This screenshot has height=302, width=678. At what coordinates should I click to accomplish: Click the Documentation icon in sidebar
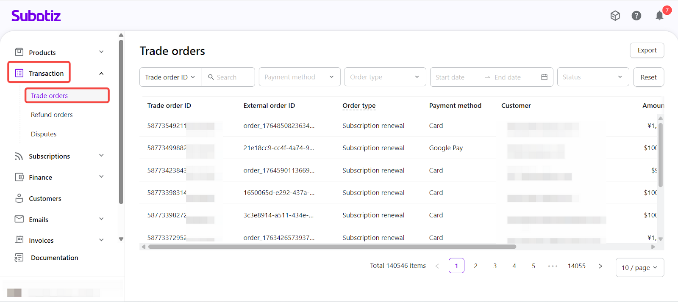[19, 258]
